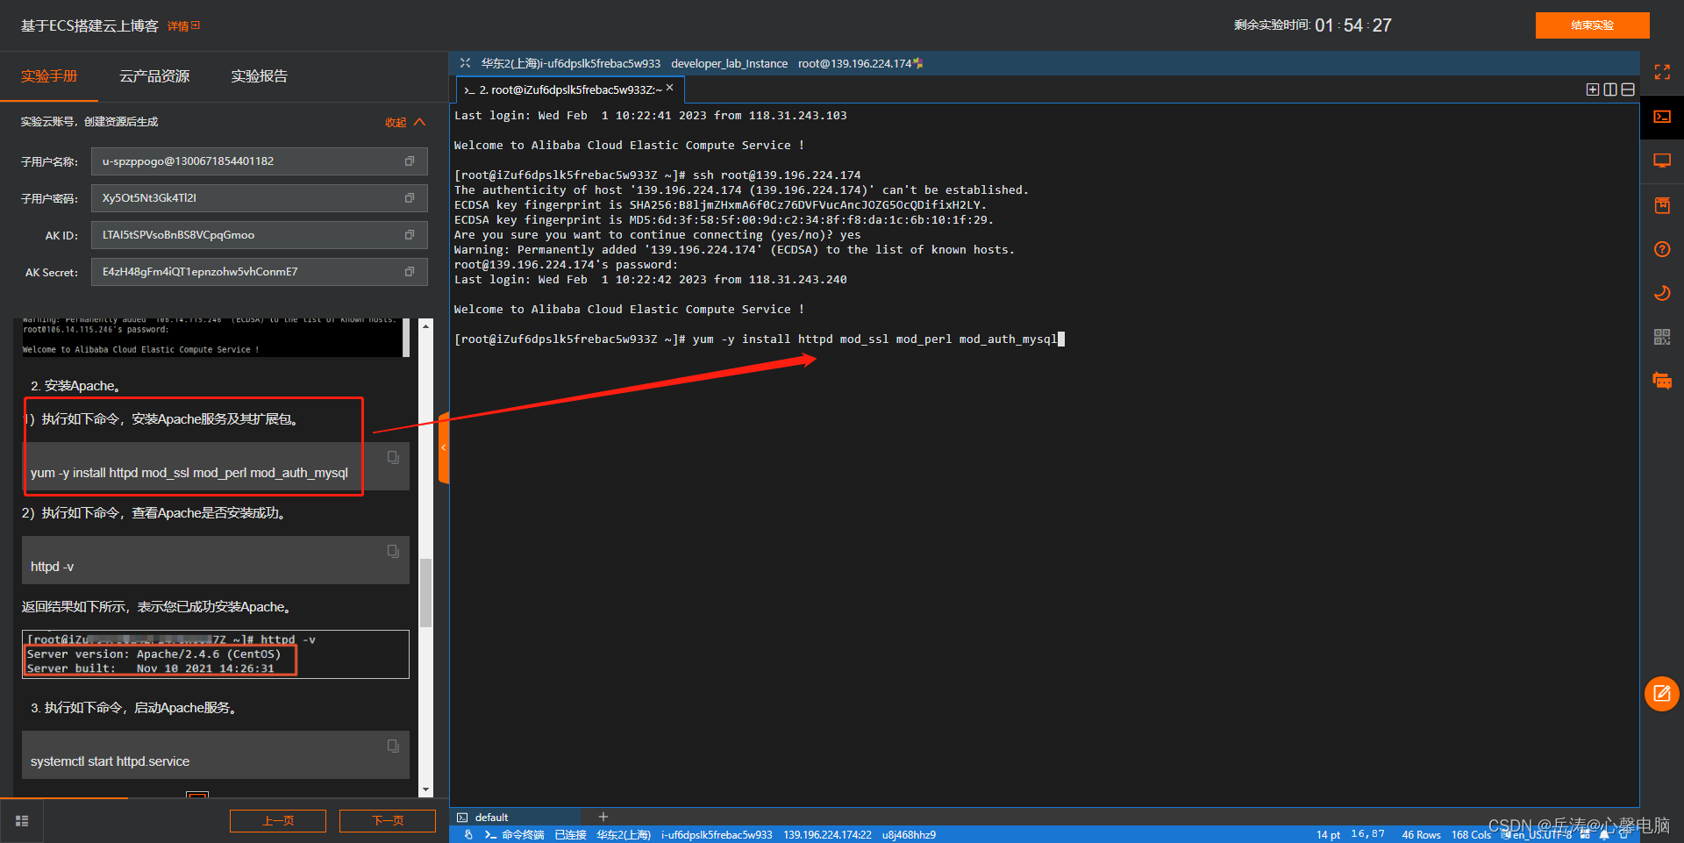Click the terminal prompt line with yum command

pyautogui.click(x=759, y=339)
